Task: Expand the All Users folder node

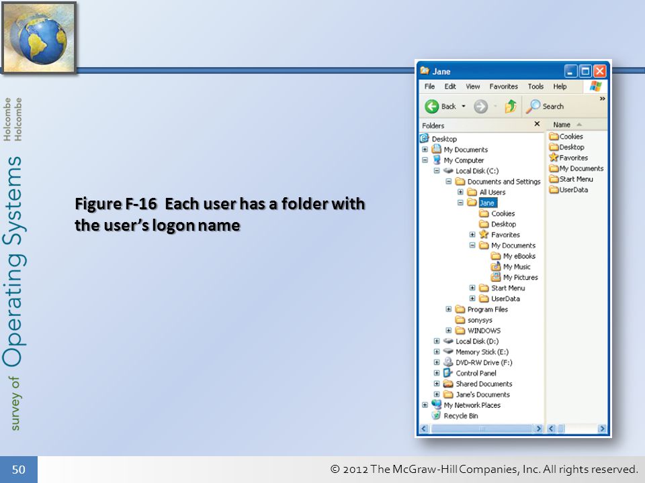Action: pos(461,193)
